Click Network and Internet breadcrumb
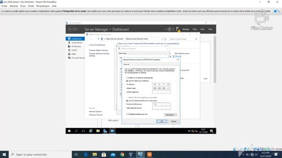282x158 pixels. (114, 39)
